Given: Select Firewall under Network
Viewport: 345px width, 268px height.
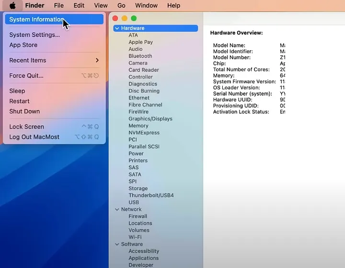Looking at the screenshot, I should click(x=138, y=216).
